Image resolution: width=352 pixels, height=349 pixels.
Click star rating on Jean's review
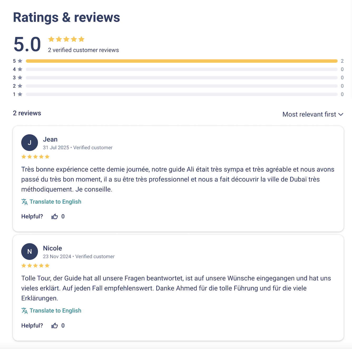(35, 157)
